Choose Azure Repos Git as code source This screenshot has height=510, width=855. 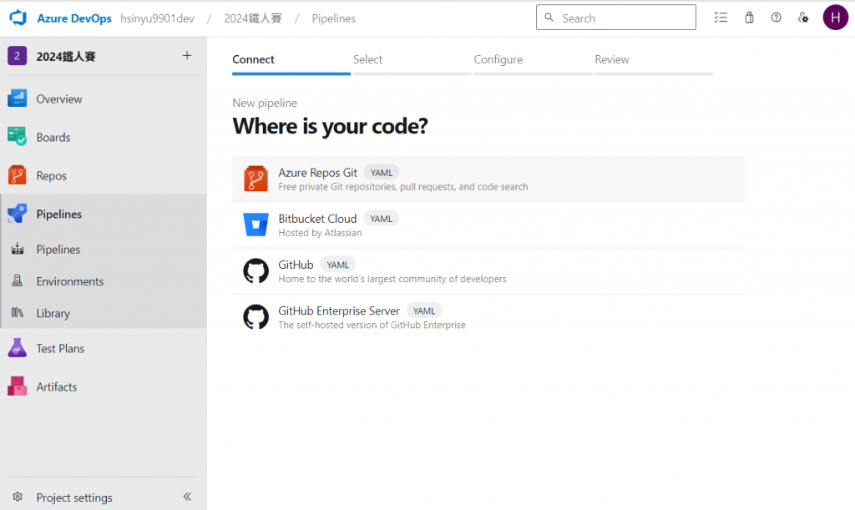point(488,179)
